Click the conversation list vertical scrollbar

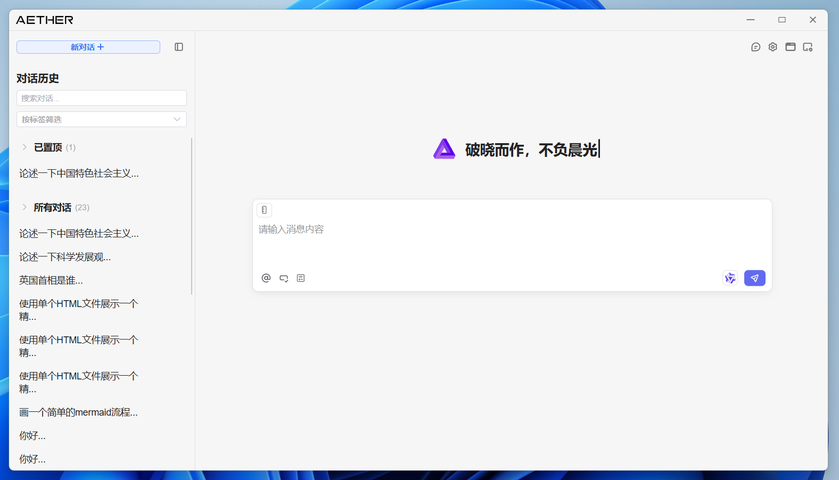pos(192,216)
